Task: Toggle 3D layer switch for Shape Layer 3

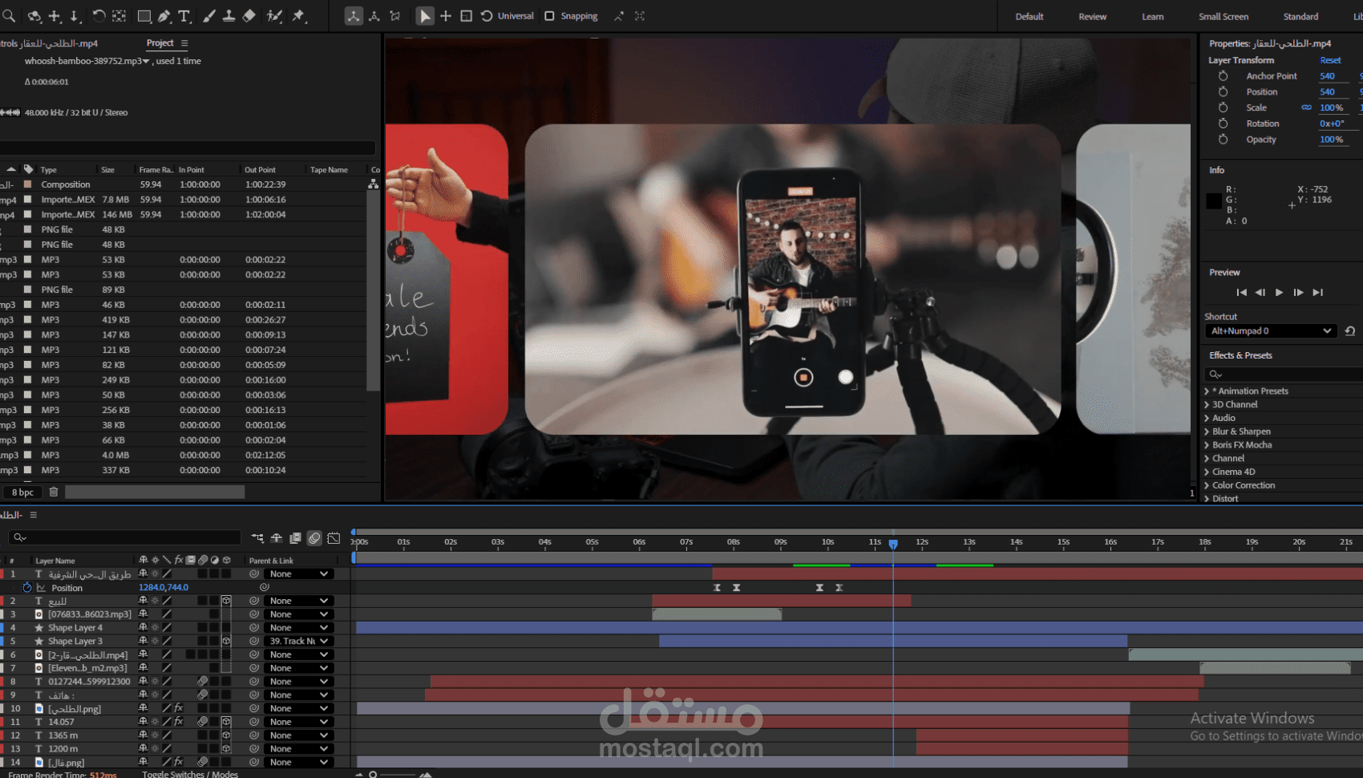Action: pos(226,642)
